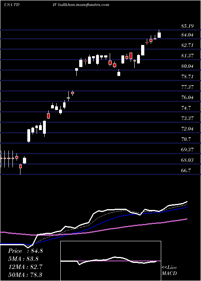Click the 68.03 price axis label
The height and width of the screenshot is (281, 201).
187,160
